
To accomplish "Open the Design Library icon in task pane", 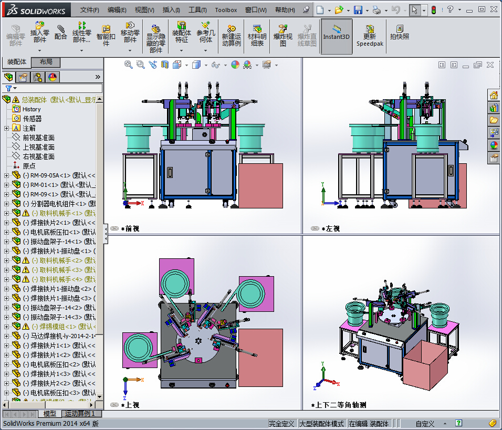I will (x=494, y=108).
